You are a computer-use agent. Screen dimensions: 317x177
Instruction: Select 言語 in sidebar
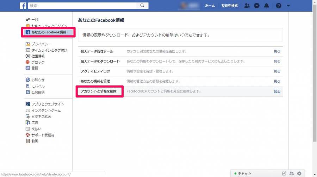tap(35, 68)
